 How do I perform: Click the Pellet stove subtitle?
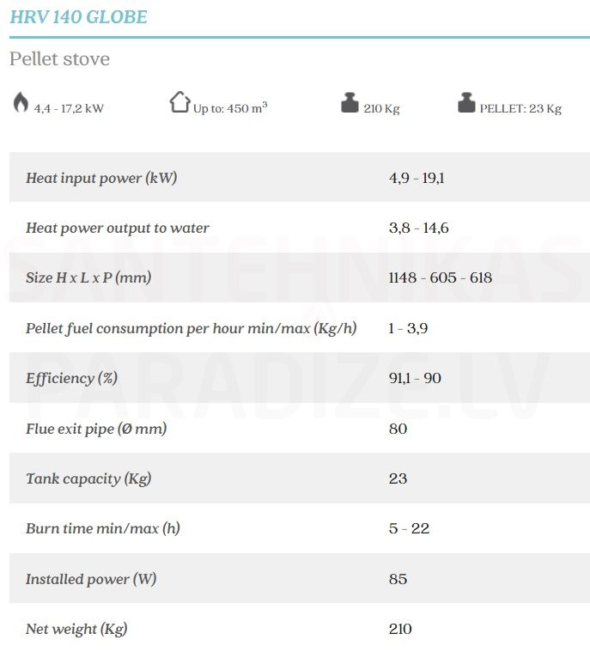click(59, 58)
